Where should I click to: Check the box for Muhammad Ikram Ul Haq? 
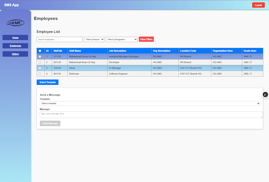[x=40, y=62]
